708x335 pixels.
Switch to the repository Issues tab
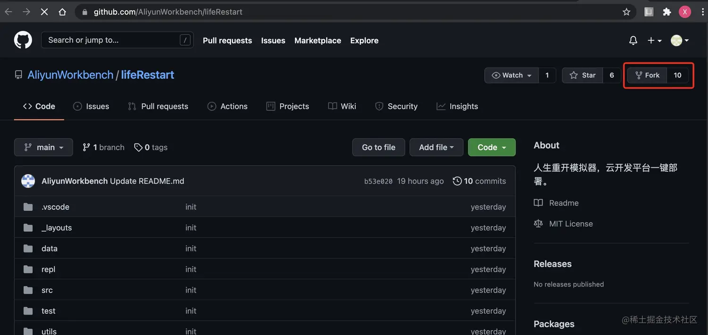91,106
